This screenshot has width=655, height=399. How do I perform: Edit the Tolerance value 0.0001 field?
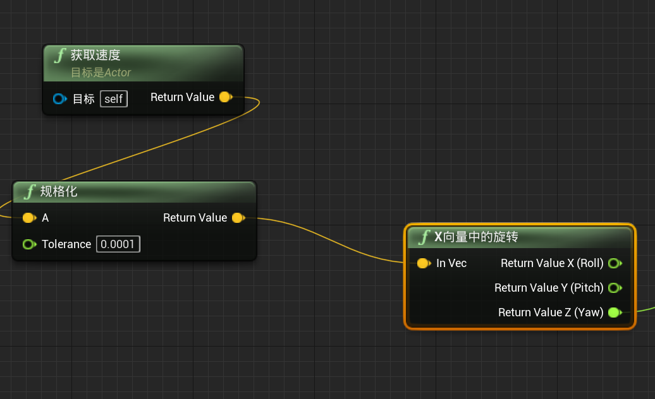118,244
